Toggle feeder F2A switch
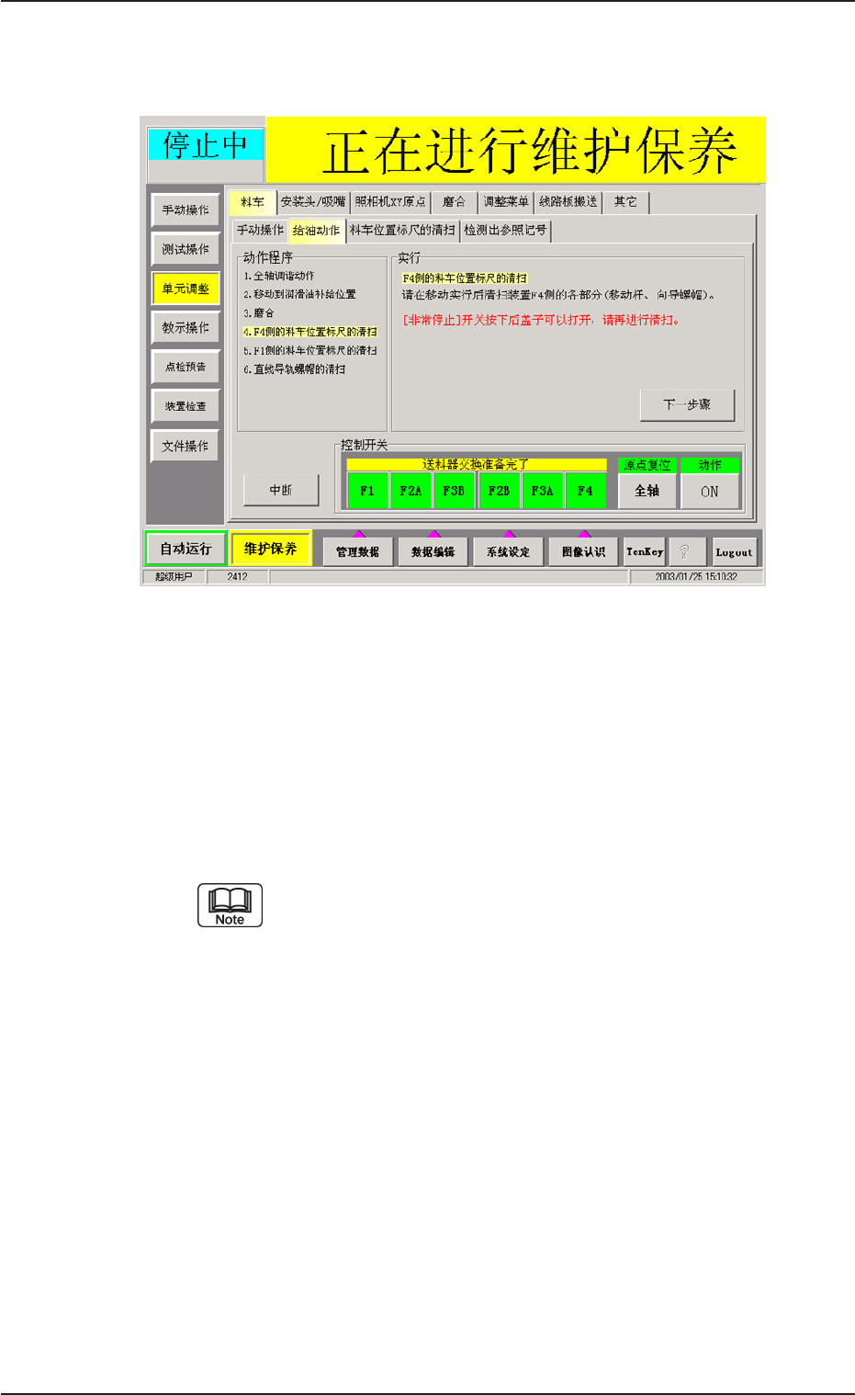Screen dimensions: 855x1395 [x=411, y=491]
